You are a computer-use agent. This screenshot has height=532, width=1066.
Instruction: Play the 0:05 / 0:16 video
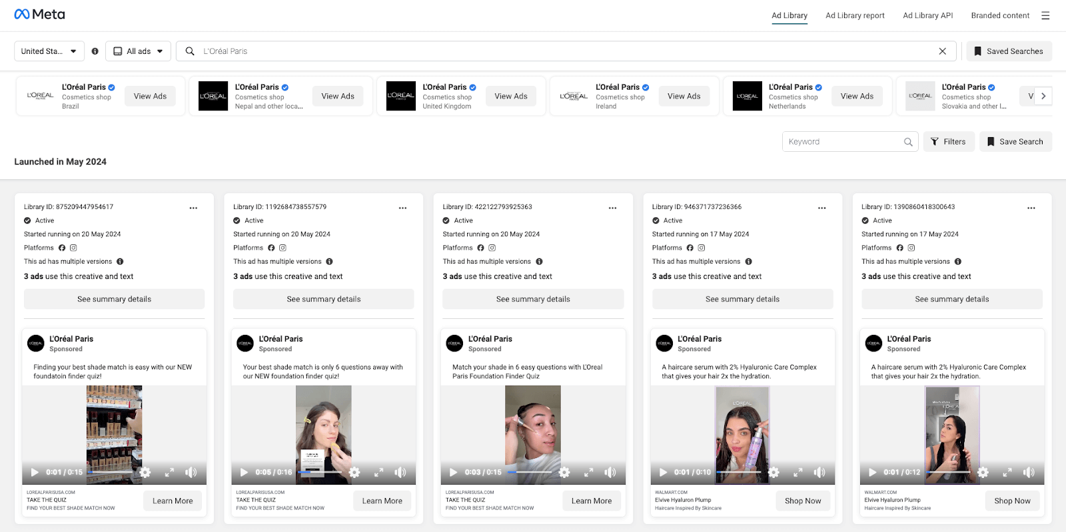point(244,472)
